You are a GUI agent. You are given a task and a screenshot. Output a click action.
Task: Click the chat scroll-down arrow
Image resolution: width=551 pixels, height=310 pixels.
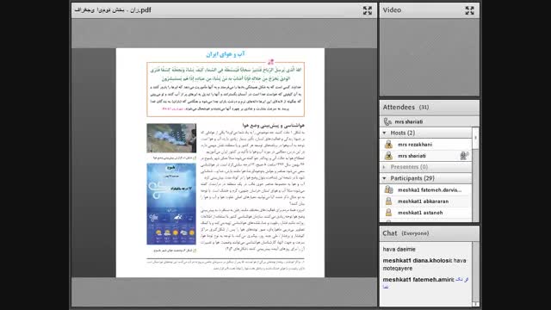[475, 304]
